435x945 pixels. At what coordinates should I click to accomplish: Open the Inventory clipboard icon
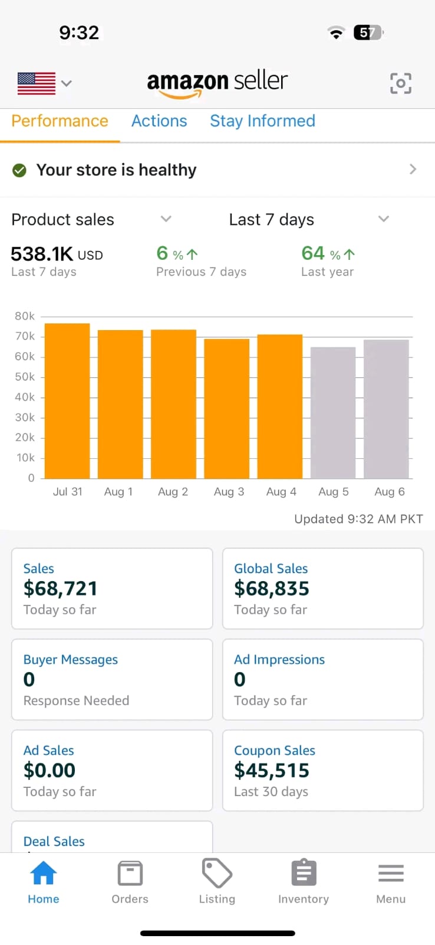304,874
